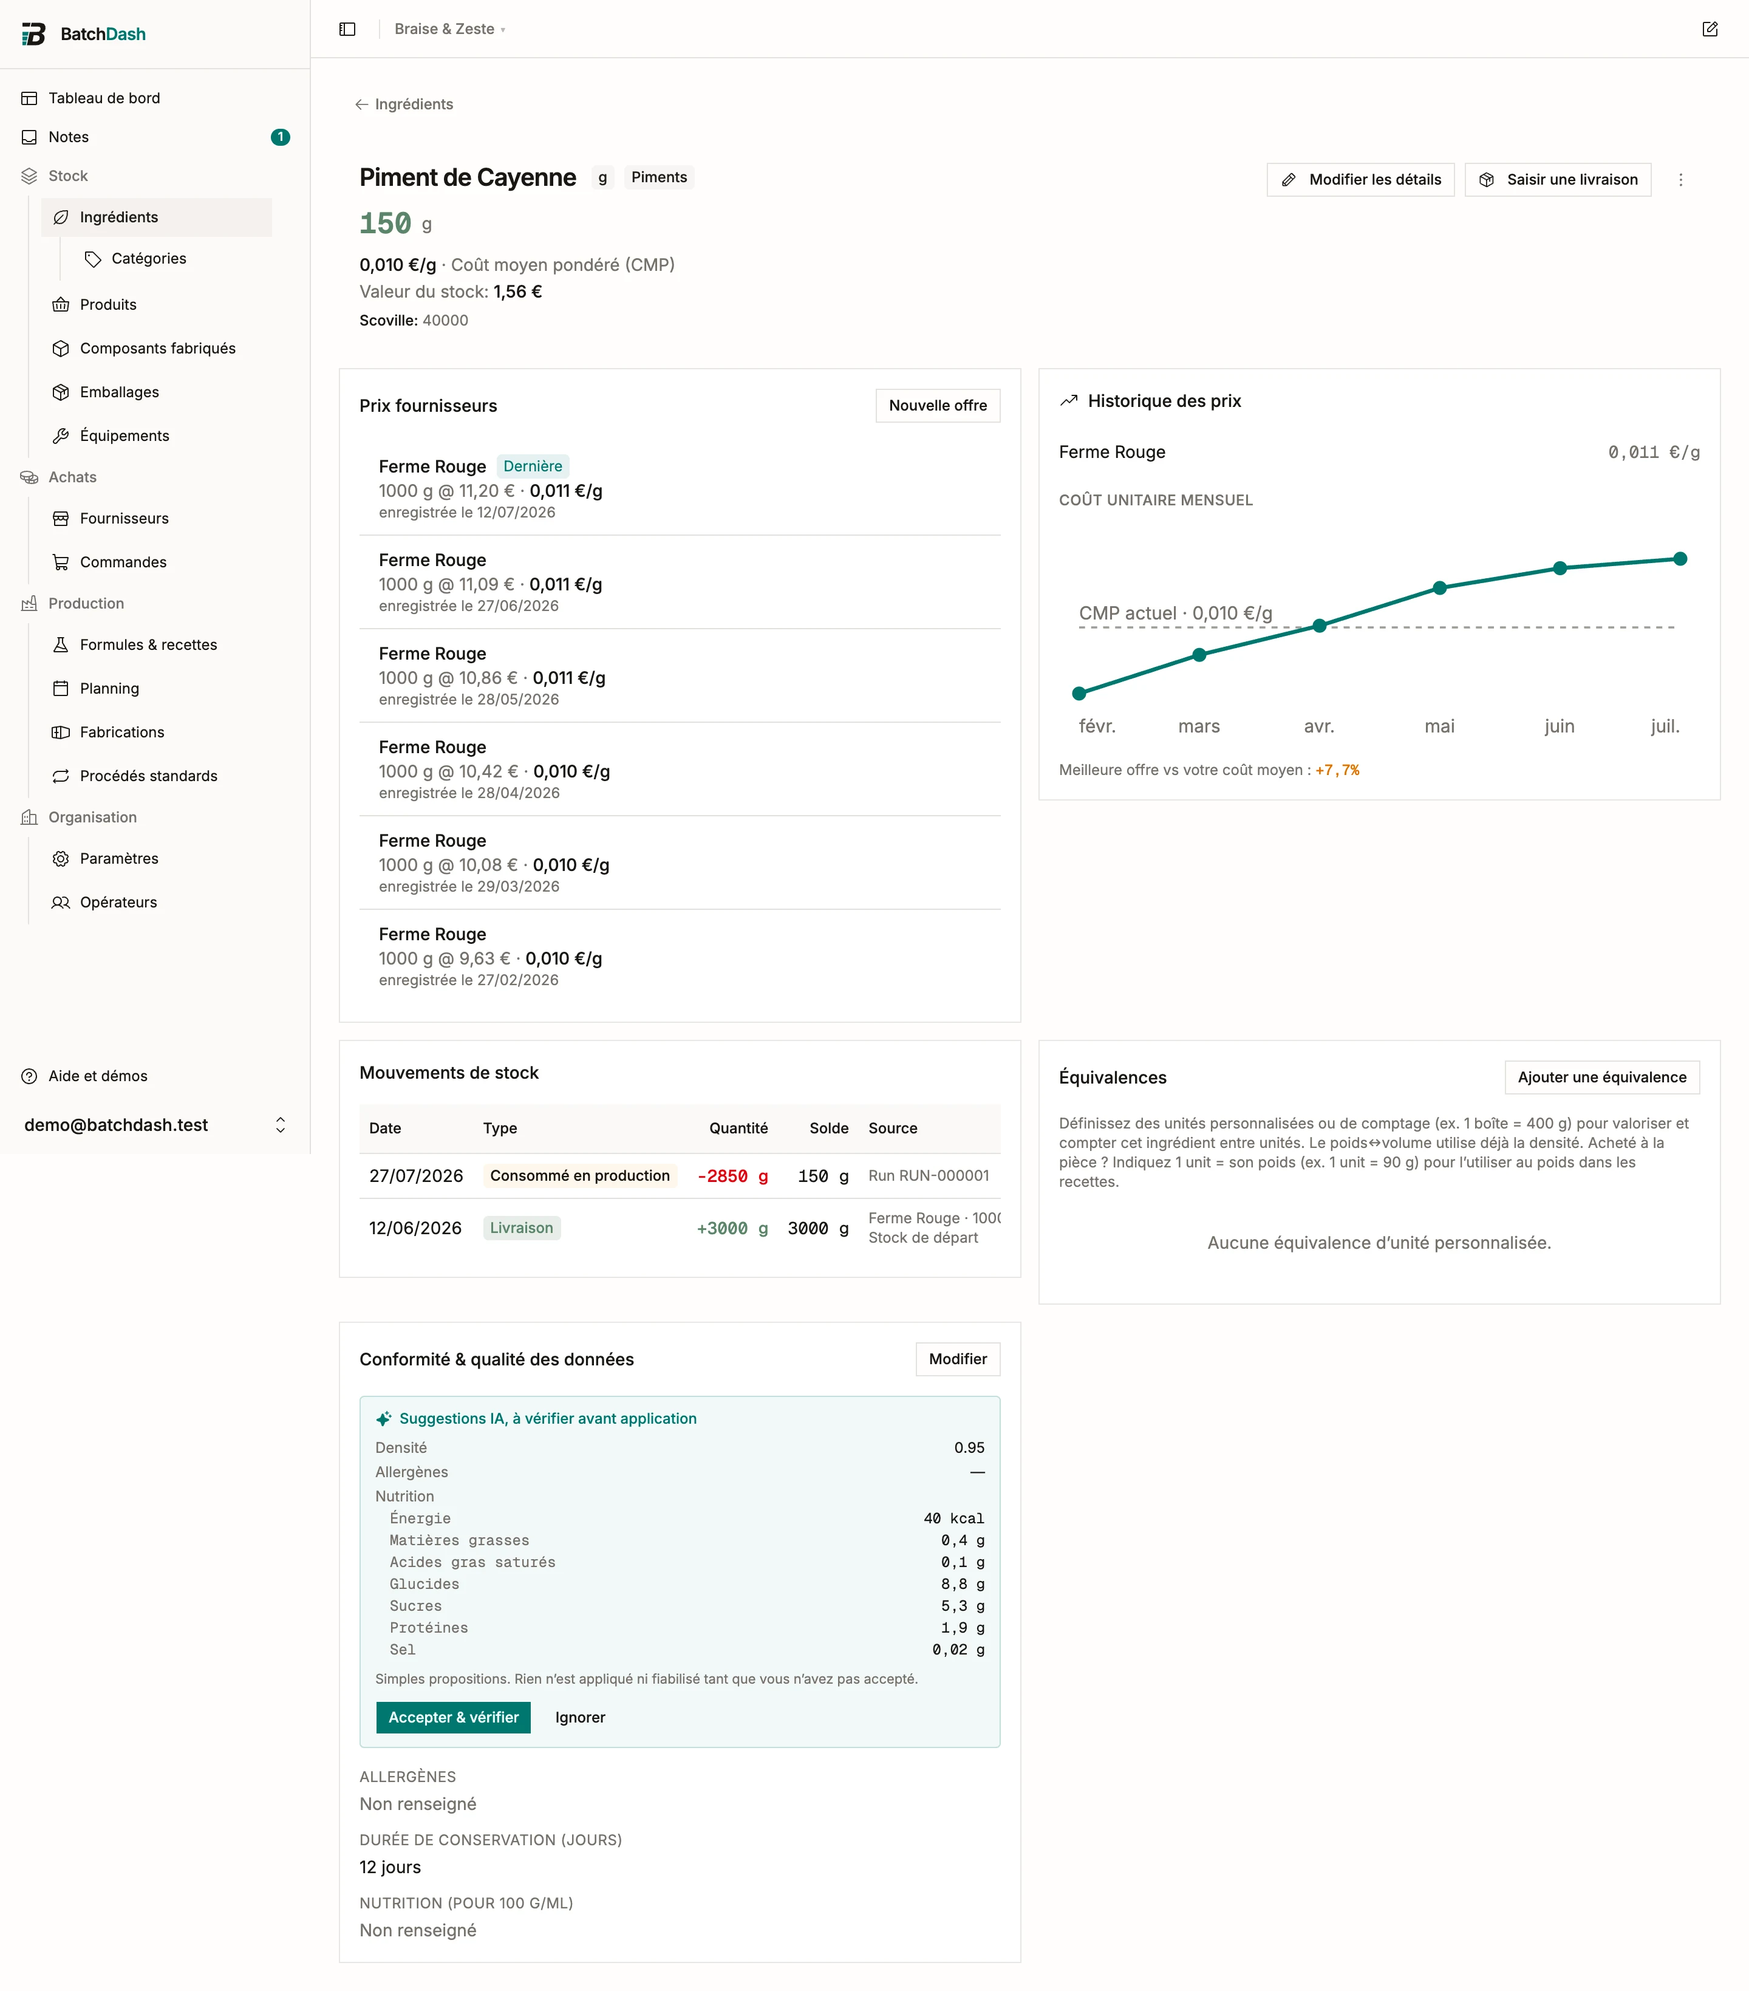Screen dimensions: 1749x1991
Task: Click the Fournisseurs store icon
Action: pyautogui.click(x=60, y=519)
